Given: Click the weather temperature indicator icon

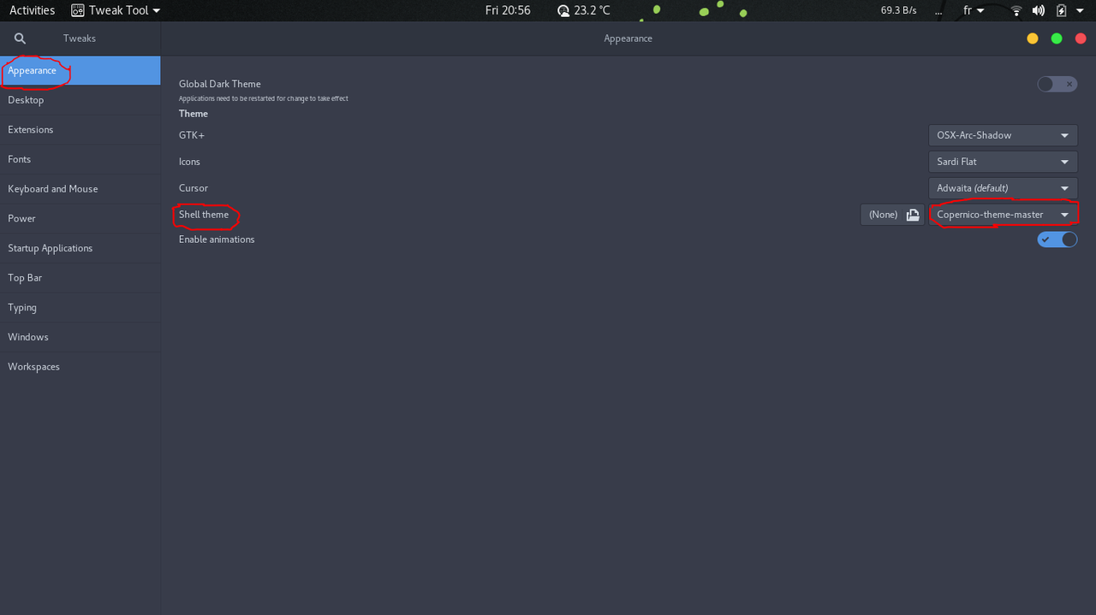Looking at the screenshot, I should (x=563, y=11).
